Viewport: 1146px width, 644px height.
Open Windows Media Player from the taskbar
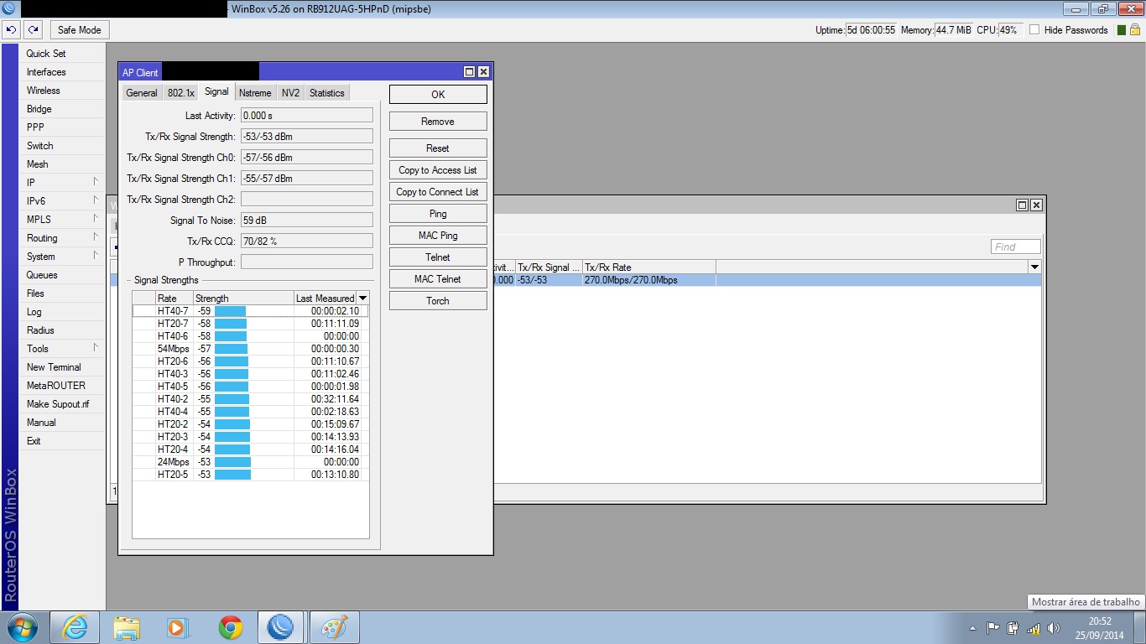pyautogui.click(x=178, y=627)
